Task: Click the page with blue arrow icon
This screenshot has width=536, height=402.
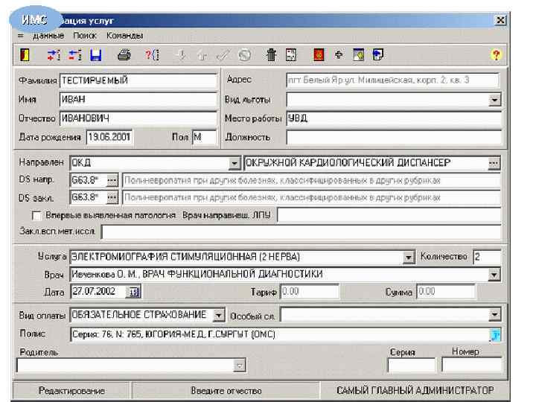Action: click(377, 54)
